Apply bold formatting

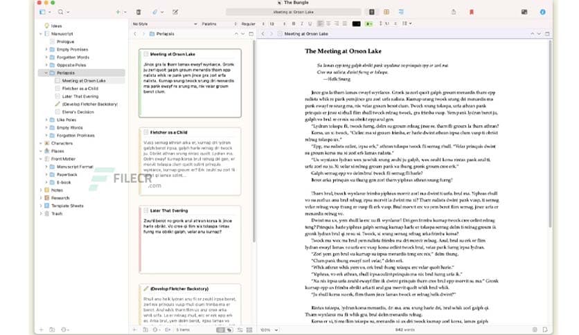pos(294,24)
